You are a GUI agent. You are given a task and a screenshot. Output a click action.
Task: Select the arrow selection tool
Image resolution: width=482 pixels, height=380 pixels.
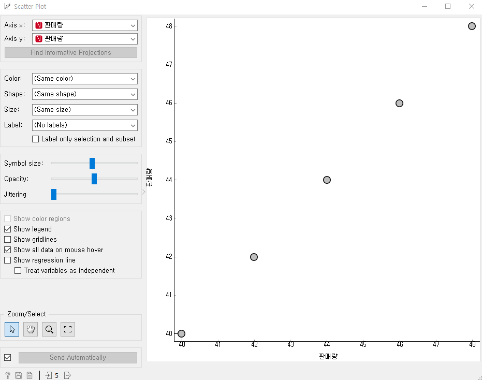coord(12,329)
